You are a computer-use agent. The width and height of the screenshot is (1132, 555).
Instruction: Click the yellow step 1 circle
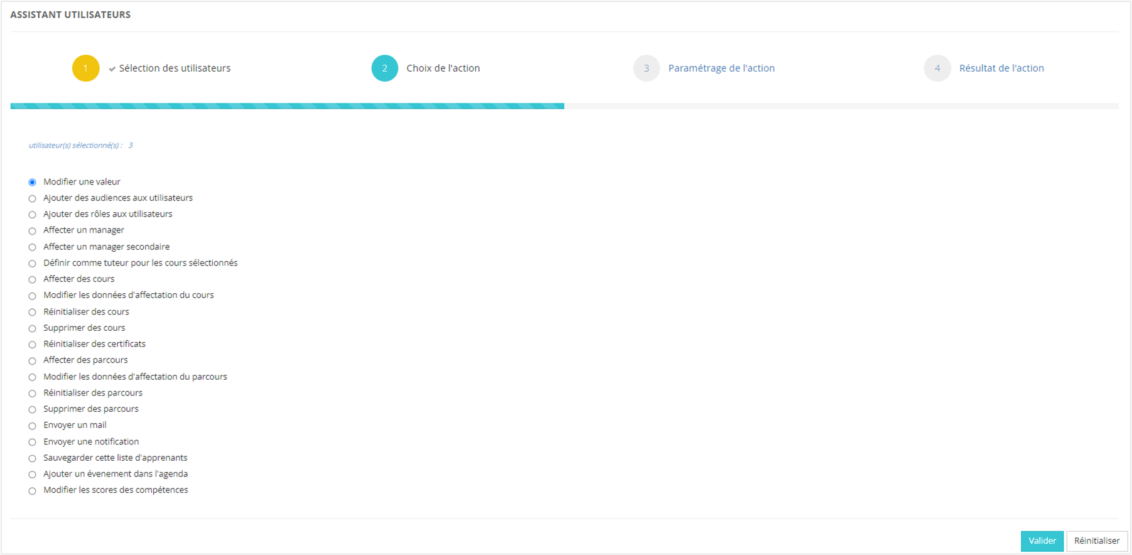pyautogui.click(x=85, y=68)
